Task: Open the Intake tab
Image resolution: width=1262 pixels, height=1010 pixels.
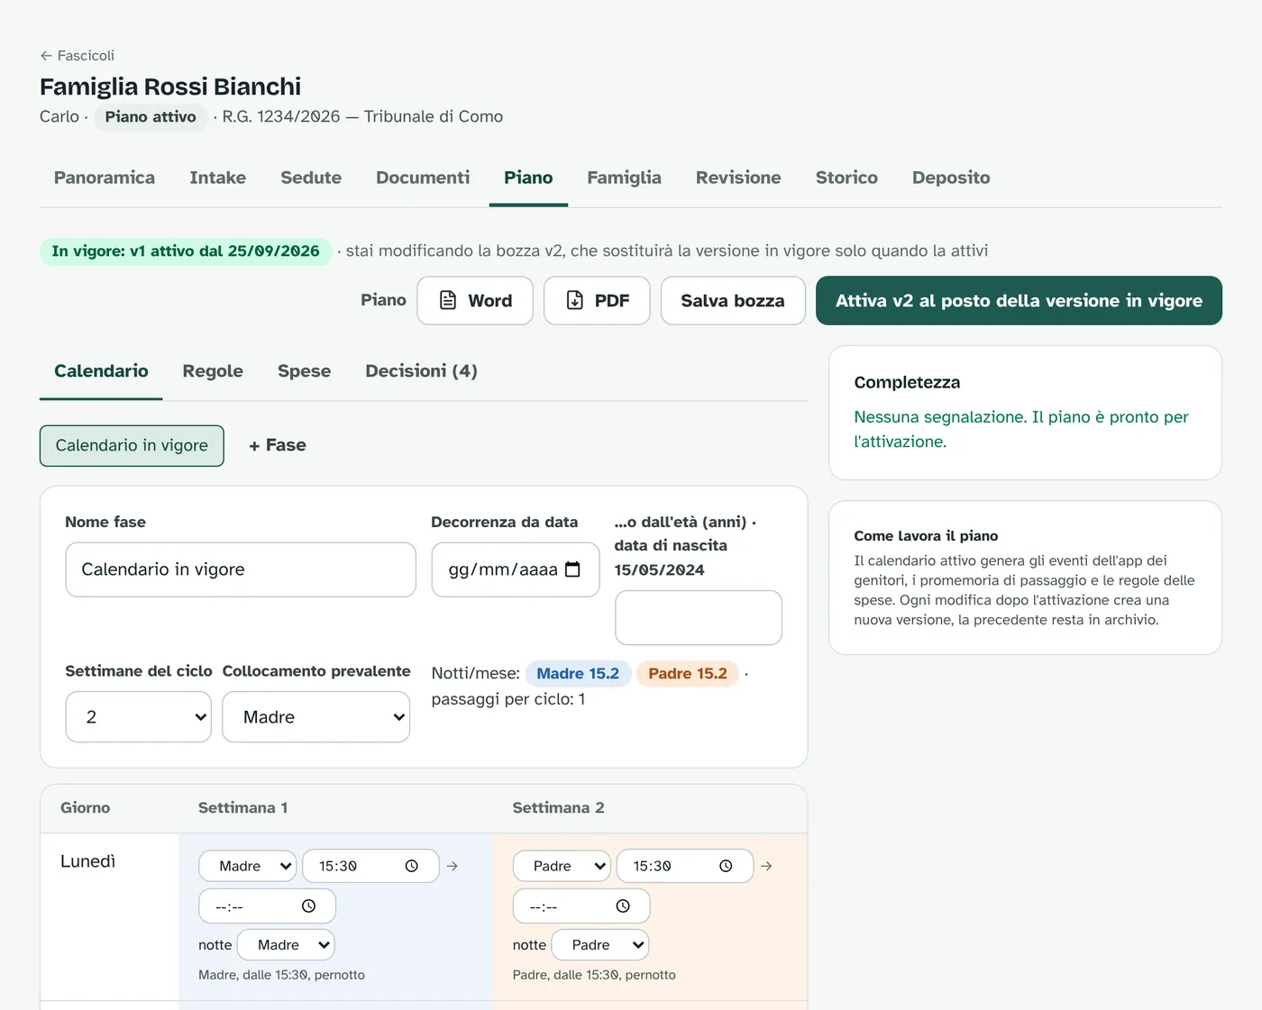Action: pyautogui.click(x=218, y=177)
